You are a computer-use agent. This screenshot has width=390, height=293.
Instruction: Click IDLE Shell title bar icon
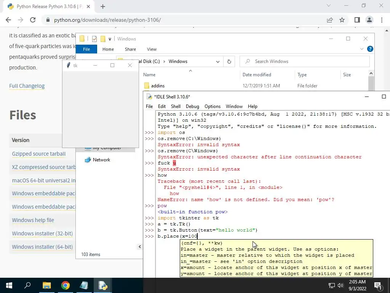pos(149,97)
